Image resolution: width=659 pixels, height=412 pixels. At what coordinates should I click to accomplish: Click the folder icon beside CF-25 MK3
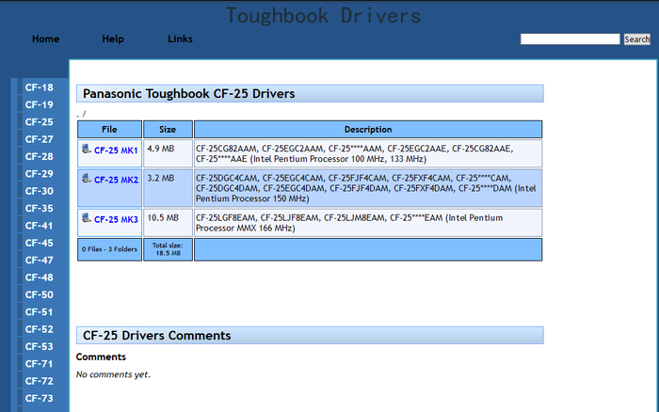point(87,218)
